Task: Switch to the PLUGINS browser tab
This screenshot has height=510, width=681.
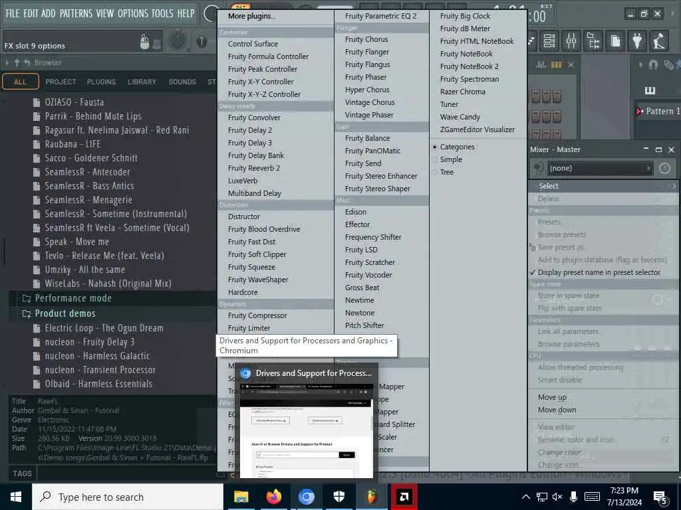Action: tap(101, 82)
